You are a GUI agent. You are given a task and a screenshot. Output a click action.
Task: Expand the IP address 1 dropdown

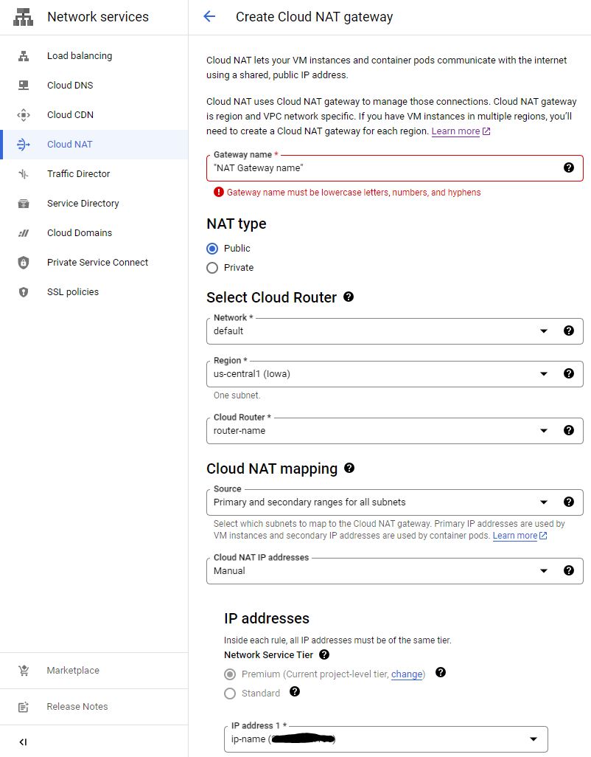533,739
